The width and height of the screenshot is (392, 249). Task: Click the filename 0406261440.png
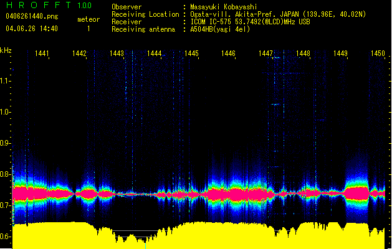point(32,16)
